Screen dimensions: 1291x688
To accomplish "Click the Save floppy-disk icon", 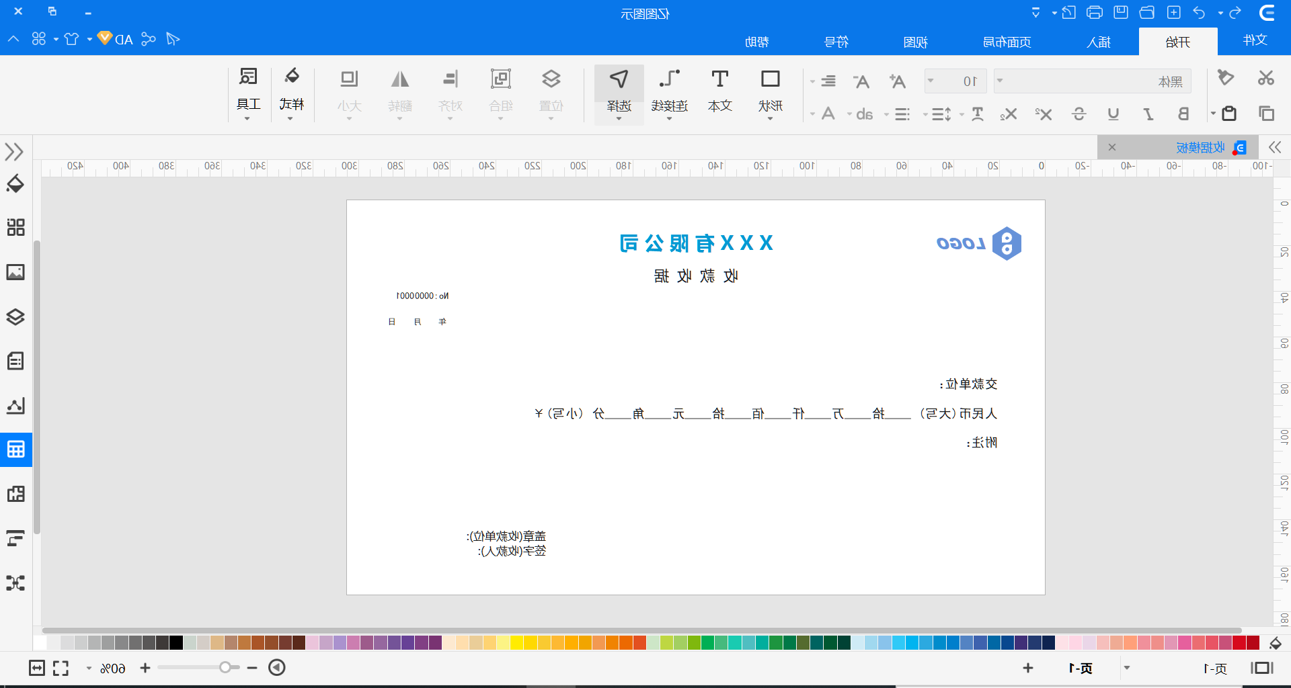I will pyautogui.click(x=1121, y=13).
